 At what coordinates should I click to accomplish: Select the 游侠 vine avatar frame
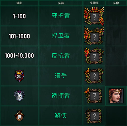pyautogui.click(x=93, y=116)
